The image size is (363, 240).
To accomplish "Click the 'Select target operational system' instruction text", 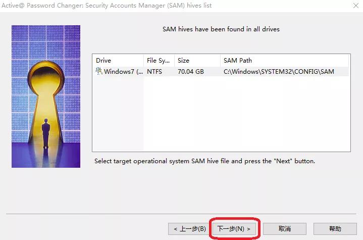I will (x=204, y=161).
